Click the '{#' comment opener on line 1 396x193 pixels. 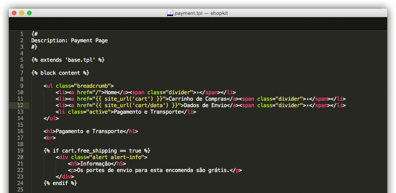(x=34, y=34)
